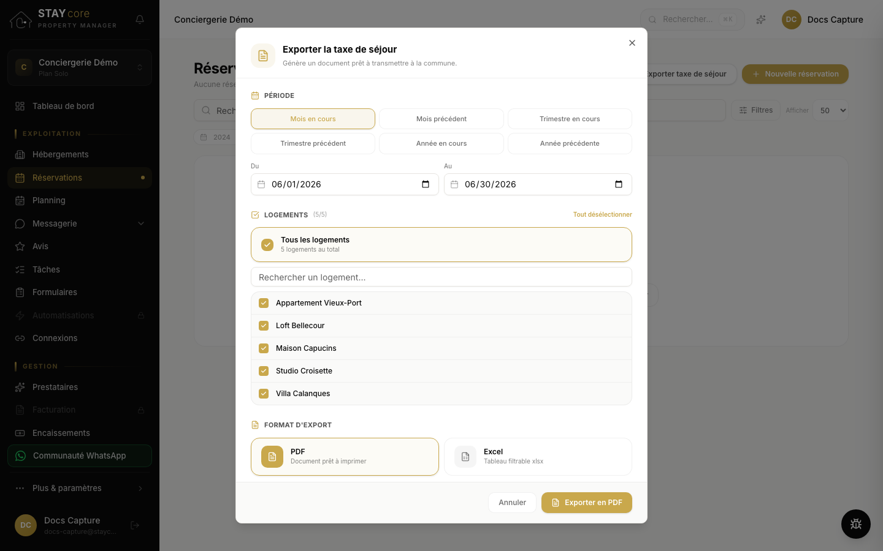Click the AI sparkles icon in the top bar
Image resolution: width=883 pixels, height=551 pixels.
[761, 20]
